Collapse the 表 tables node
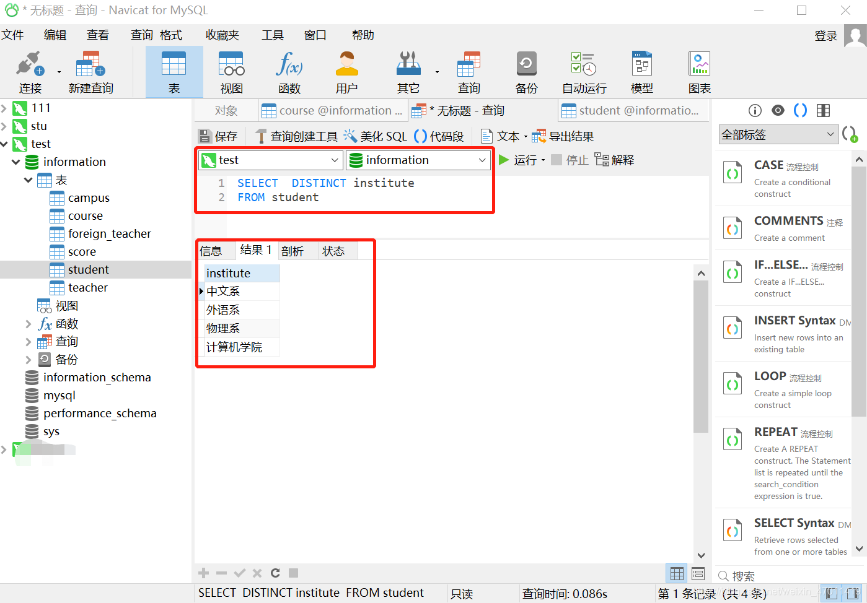This screenshot has height=603, width=867. (x=29, y=180)
